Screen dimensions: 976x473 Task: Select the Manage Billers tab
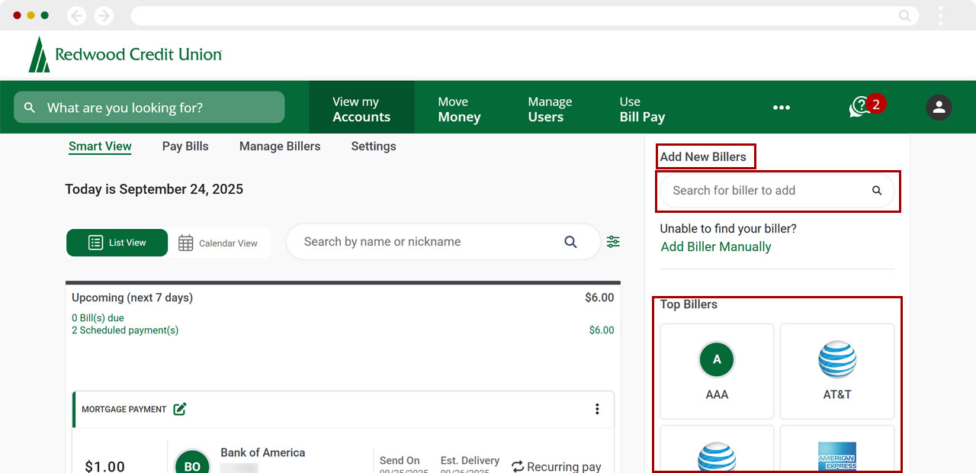(280, 146)
